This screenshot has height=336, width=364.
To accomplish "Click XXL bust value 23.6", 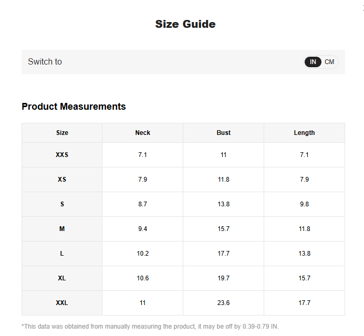I will pos(224,303).
